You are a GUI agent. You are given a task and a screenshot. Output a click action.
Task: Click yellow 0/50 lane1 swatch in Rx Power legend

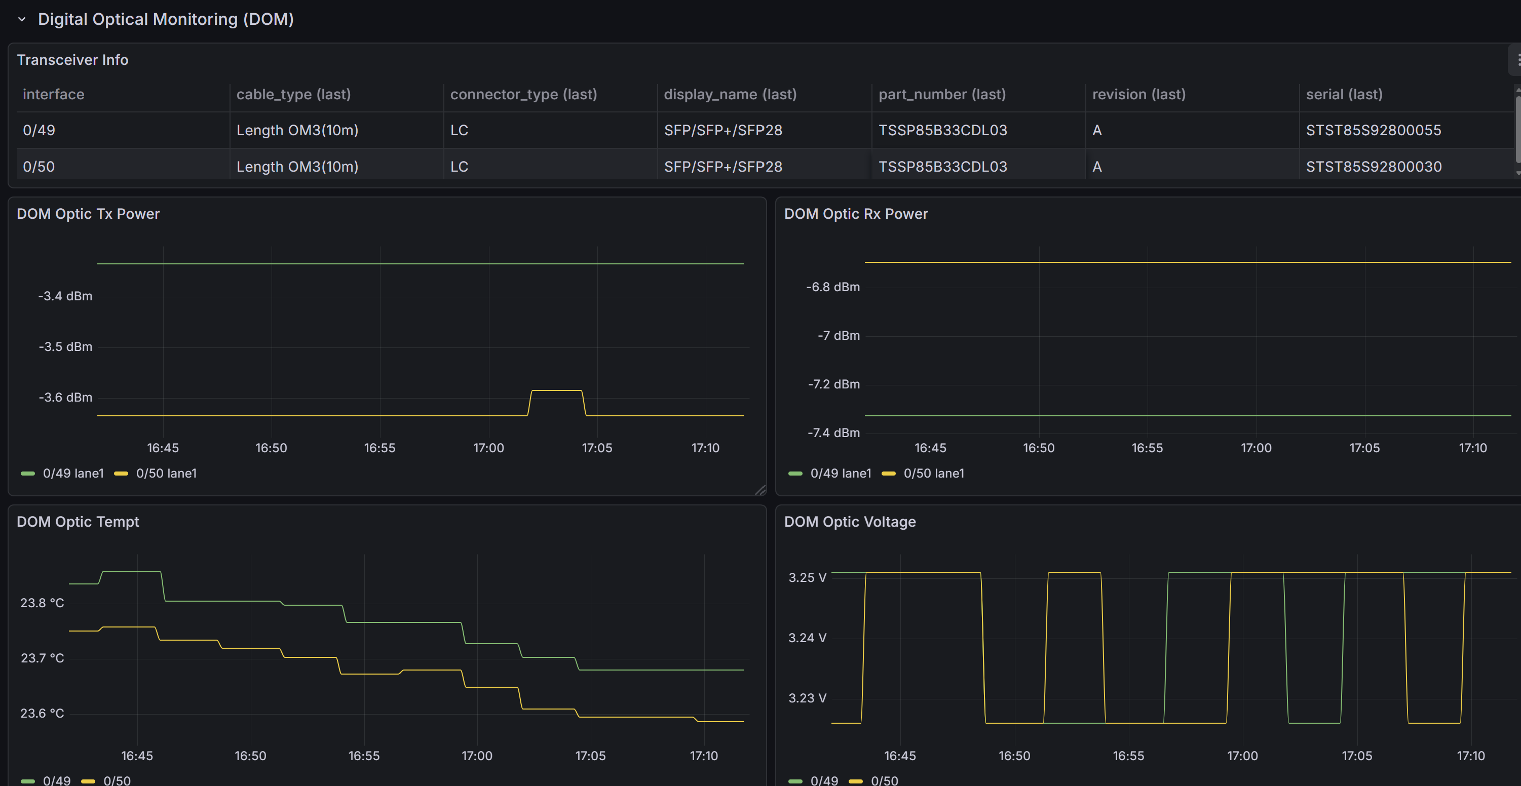pyautogui.click(x=889, y=473)
